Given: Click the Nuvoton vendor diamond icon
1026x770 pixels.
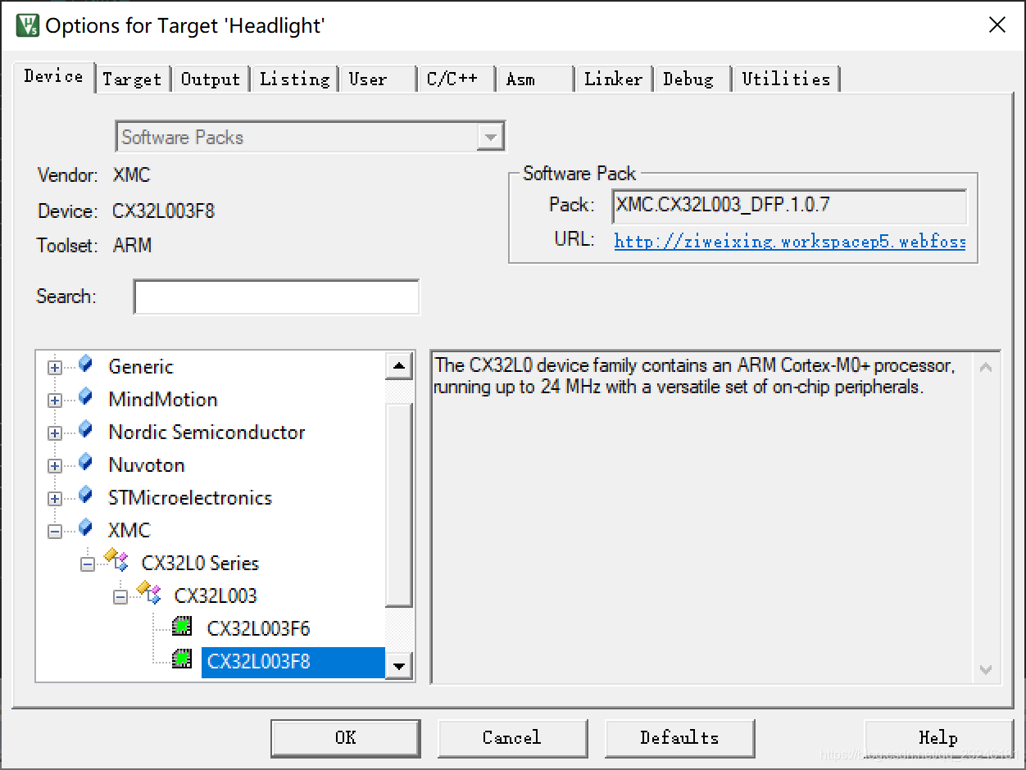Looking at the screenshot, I should click(x=86, y=462).
